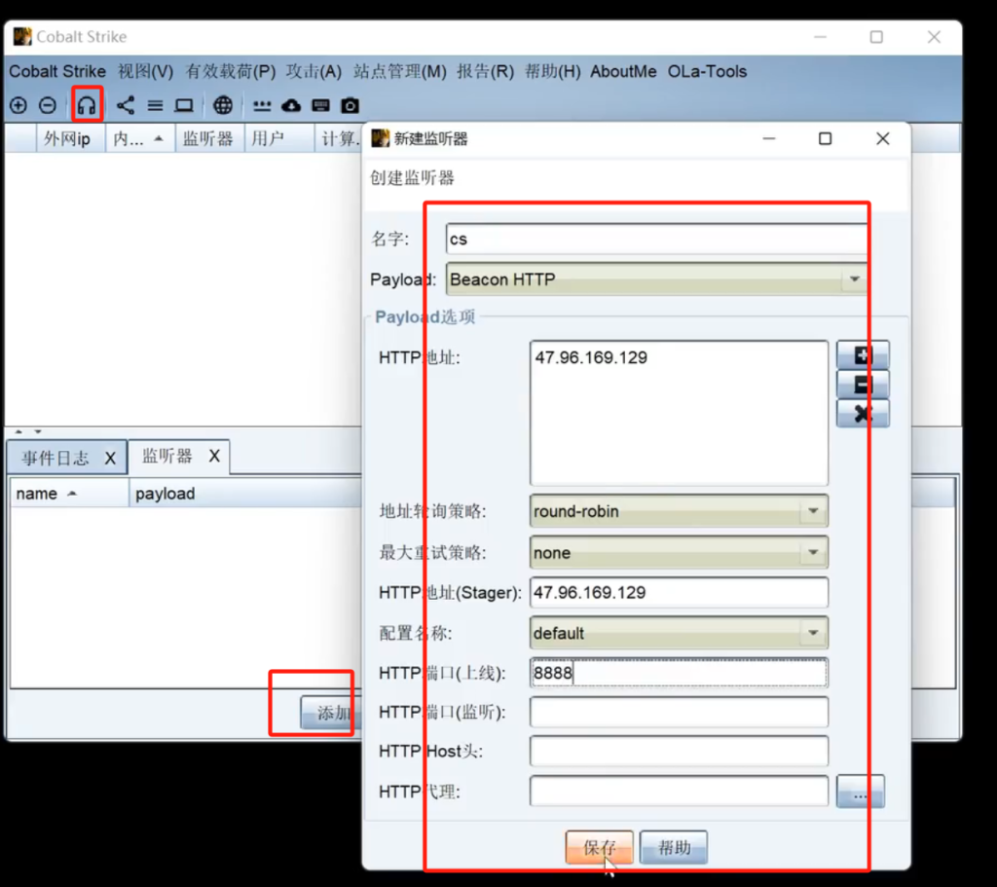Click the connect (plus circle) toolbar icon

coord(18,105)
